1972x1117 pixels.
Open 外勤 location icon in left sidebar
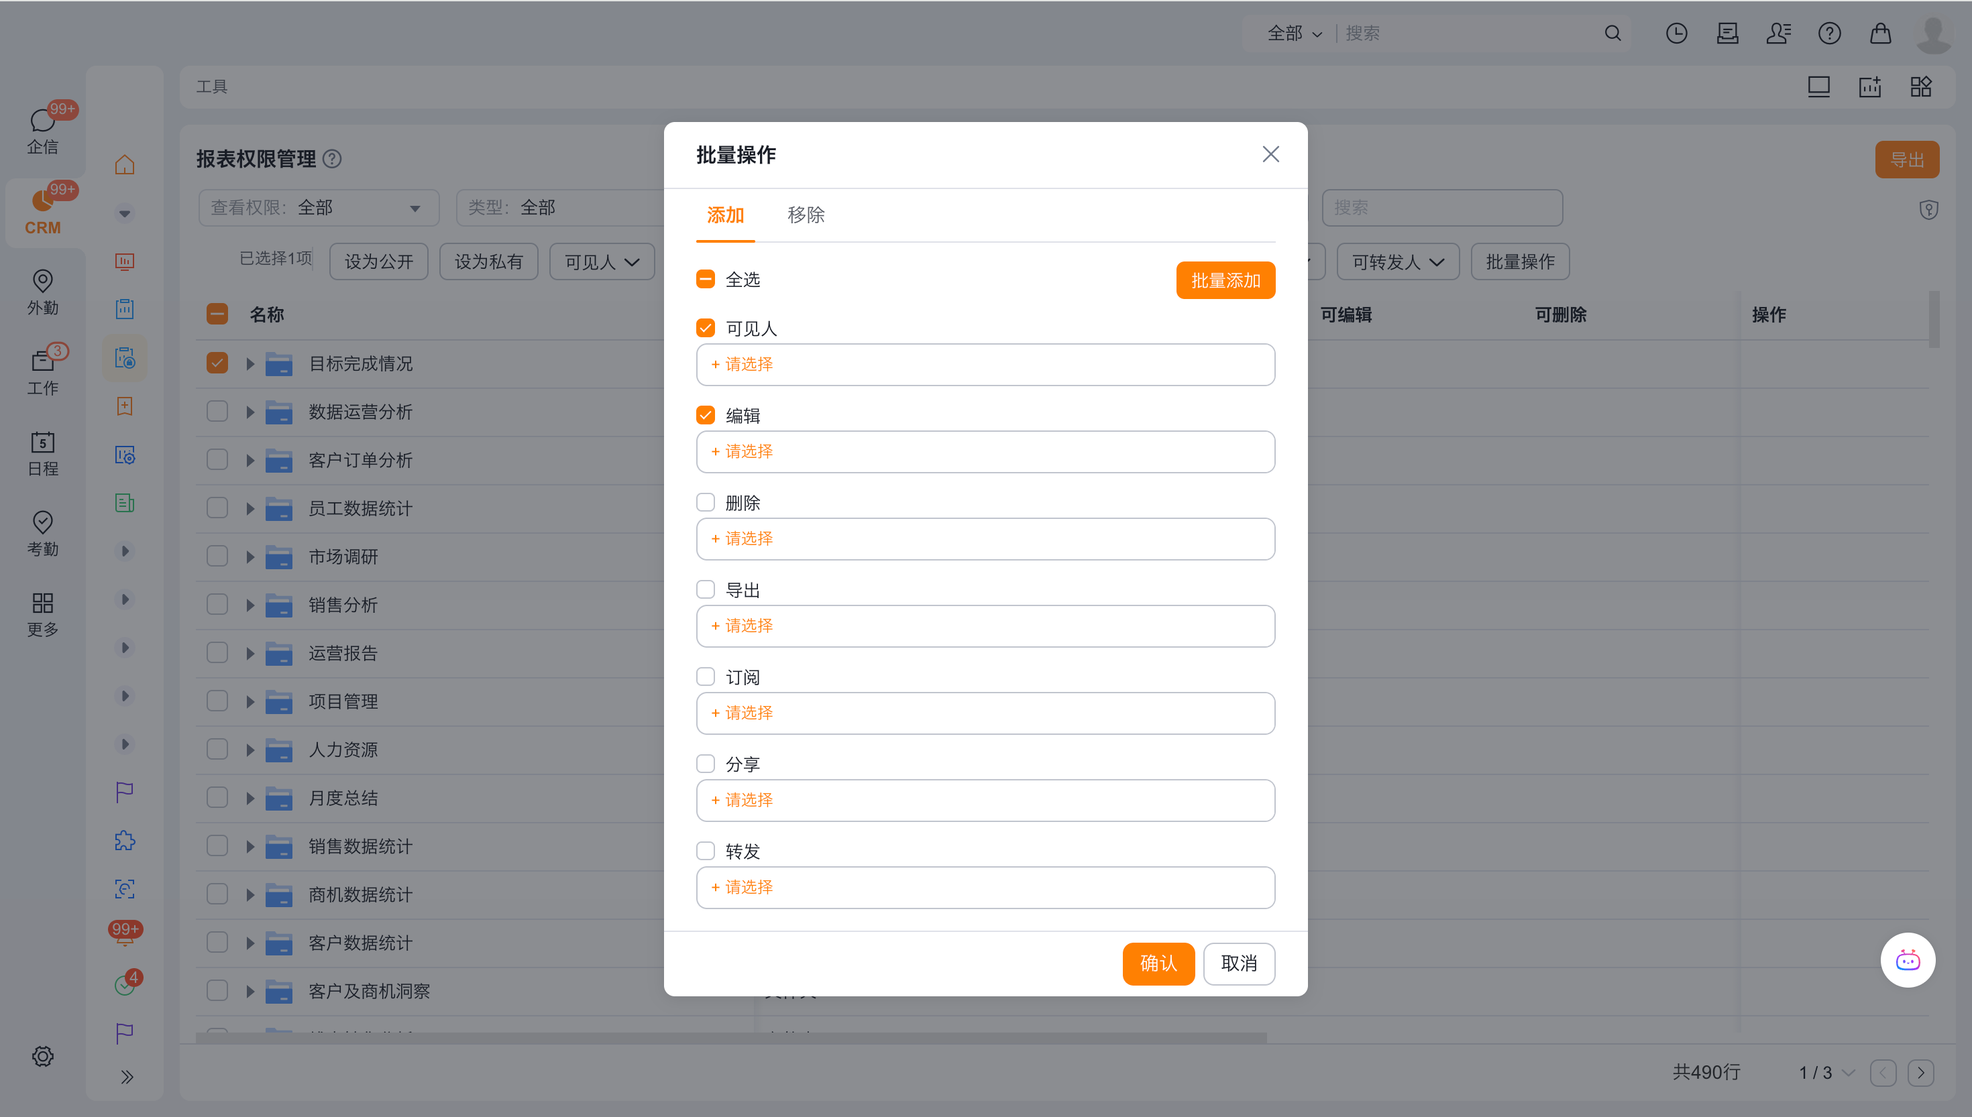coord(42,291)
